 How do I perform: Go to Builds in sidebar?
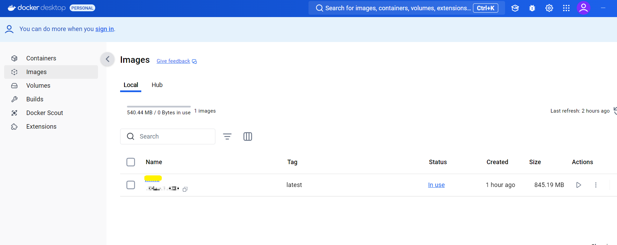(51, 99)
